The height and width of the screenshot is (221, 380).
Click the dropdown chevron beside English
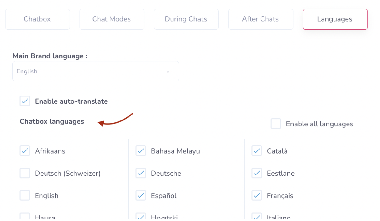[168, 72]
